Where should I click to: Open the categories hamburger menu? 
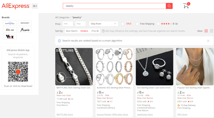[x=35, y=6]
